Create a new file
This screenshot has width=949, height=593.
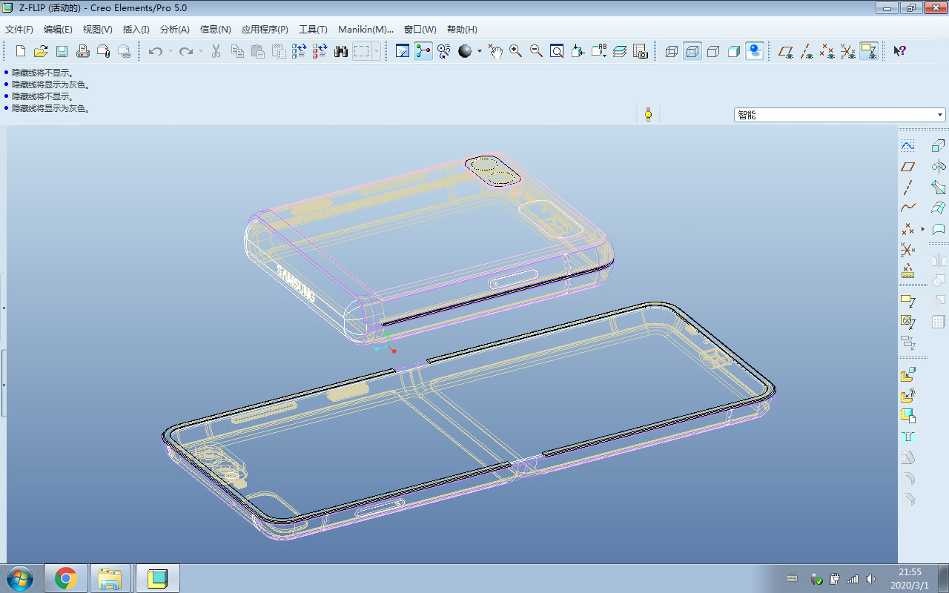[21, 51]
